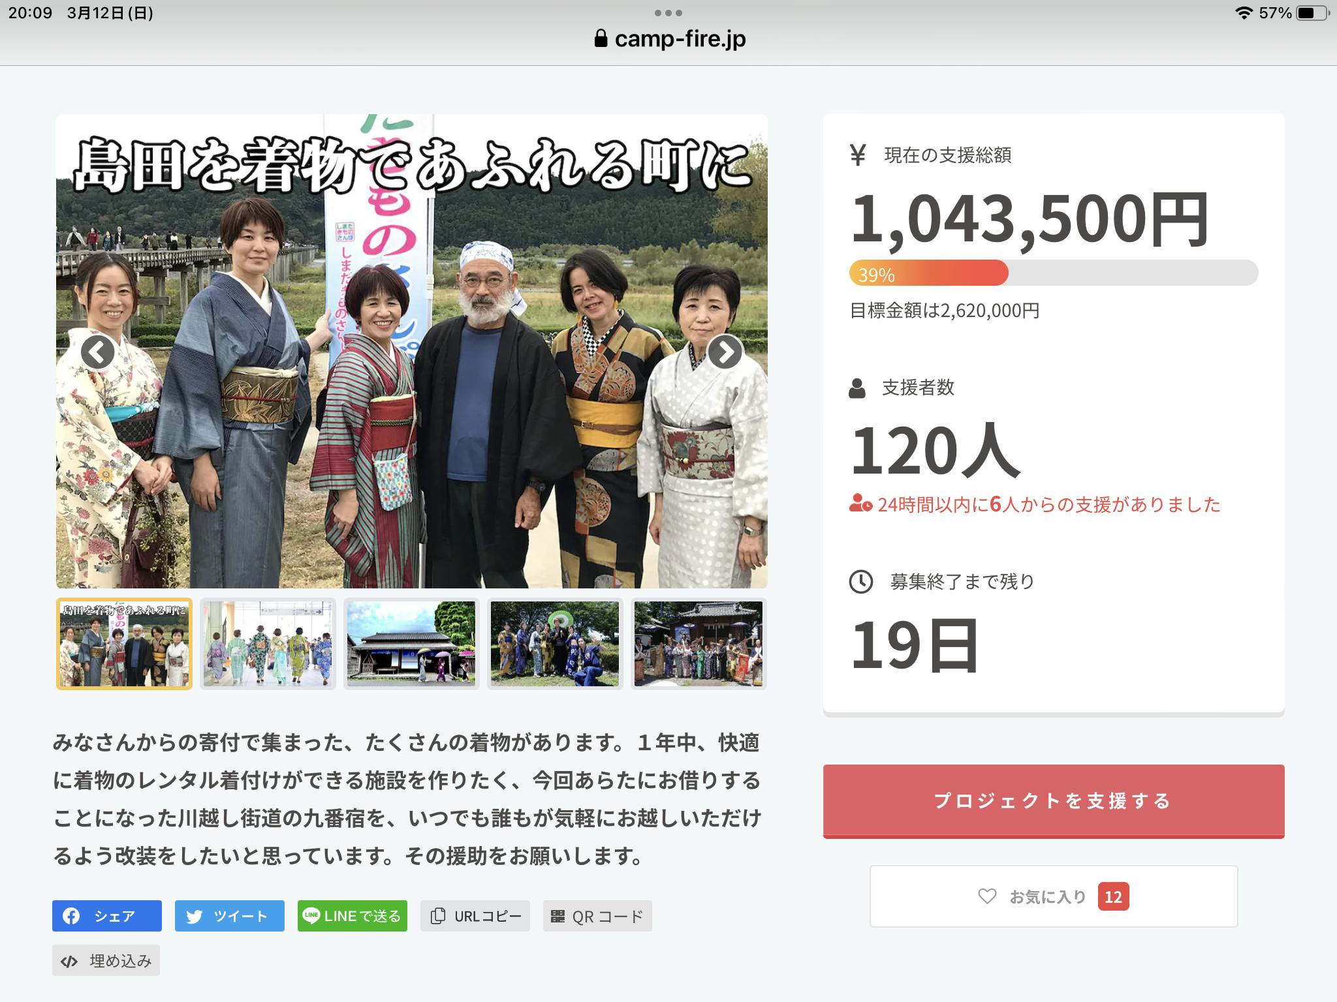Share project on Facebook (シェア)
Screen dimensions: 1337x1002
[107, 916]
